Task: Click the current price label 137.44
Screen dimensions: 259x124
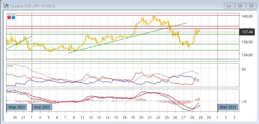Action: 247,32
